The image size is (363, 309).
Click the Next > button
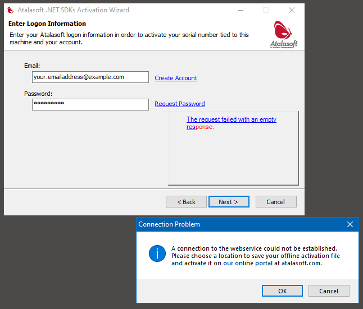[x=229, y=202]
